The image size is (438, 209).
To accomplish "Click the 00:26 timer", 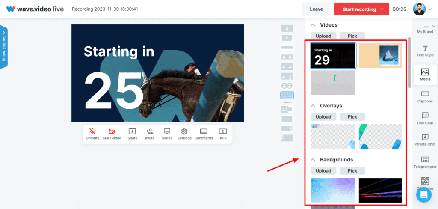I will pos(399,9).
